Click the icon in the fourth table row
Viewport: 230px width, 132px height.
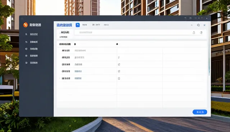coord(119,71)
